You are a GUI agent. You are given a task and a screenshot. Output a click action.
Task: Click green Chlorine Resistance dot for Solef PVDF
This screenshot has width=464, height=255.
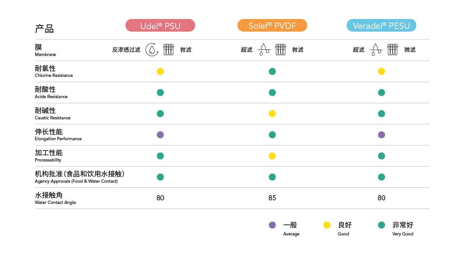(x=272, y=71)
